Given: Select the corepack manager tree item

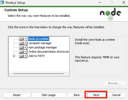Looking at the screenshot, I should 40,43.
